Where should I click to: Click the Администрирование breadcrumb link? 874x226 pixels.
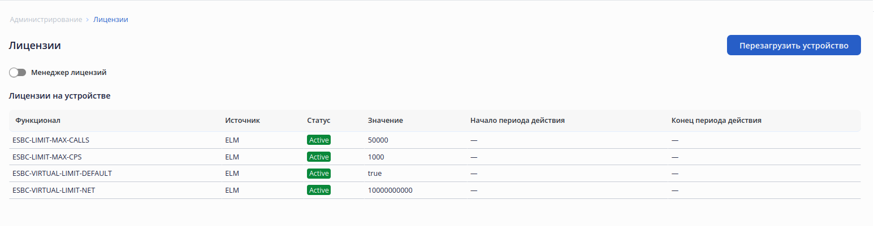point(46,20)
